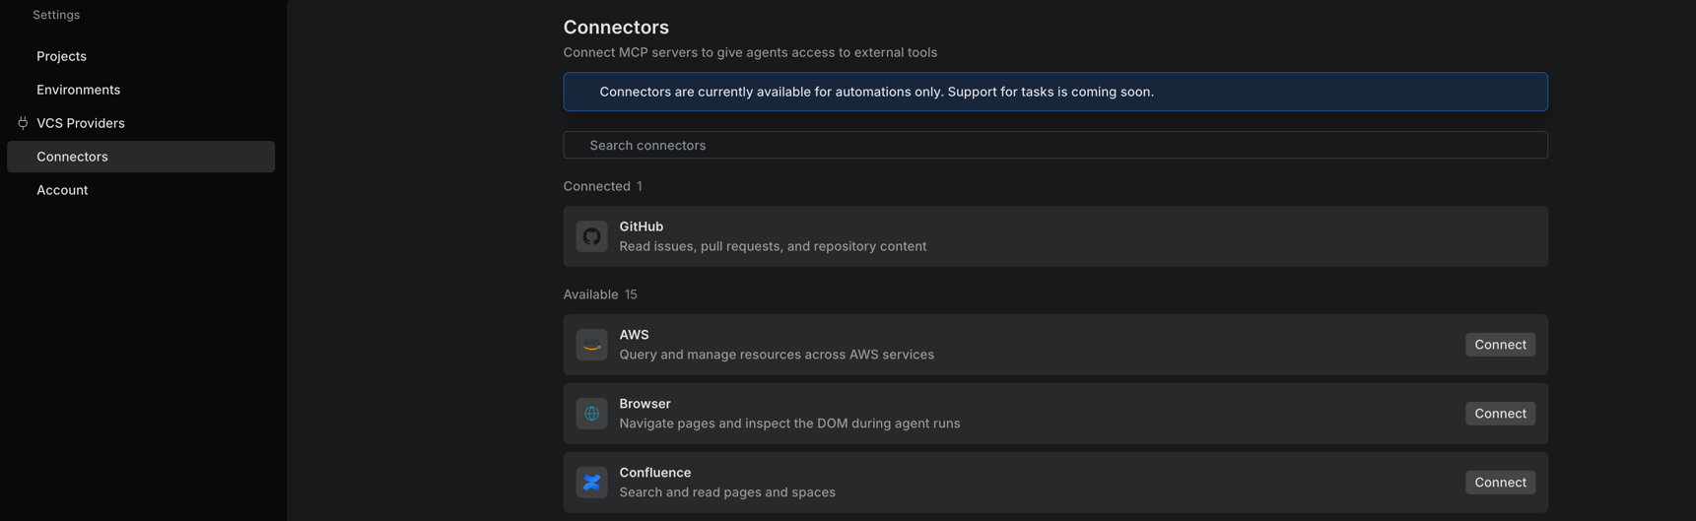
Task: Click 'Navigate pages and inspect the DOM' description
Action: tap(789, 423)
